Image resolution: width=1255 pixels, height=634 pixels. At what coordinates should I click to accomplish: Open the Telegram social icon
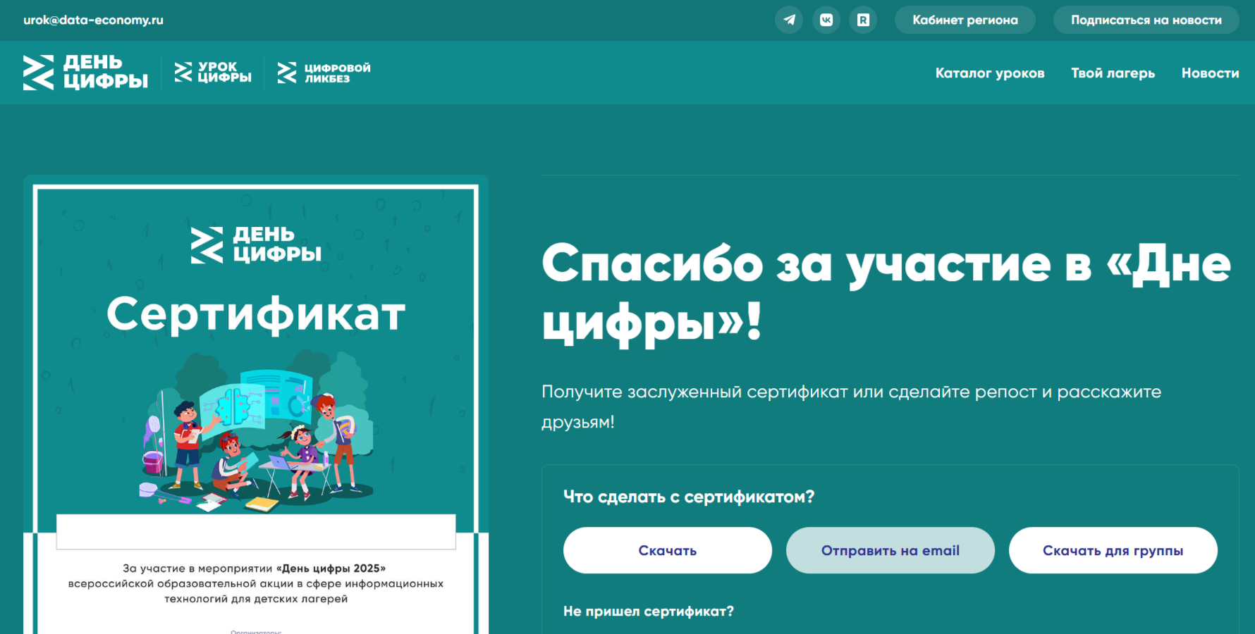point(789,20)
